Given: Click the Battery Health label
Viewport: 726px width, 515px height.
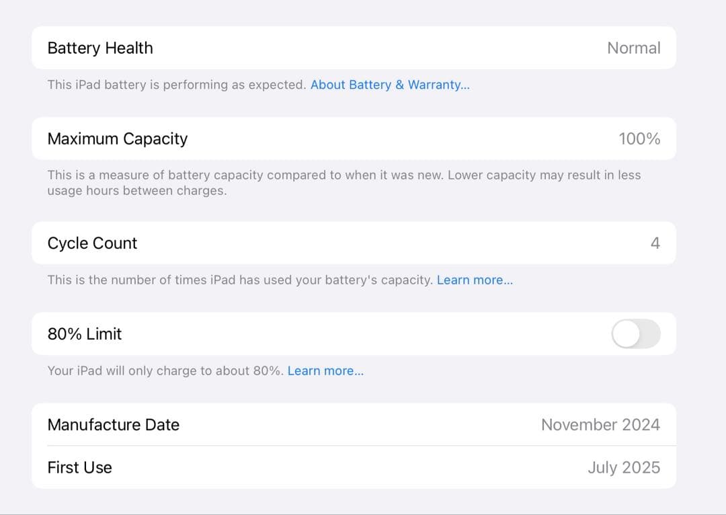Looking at the screenshot, I should (x=99, y=48).
